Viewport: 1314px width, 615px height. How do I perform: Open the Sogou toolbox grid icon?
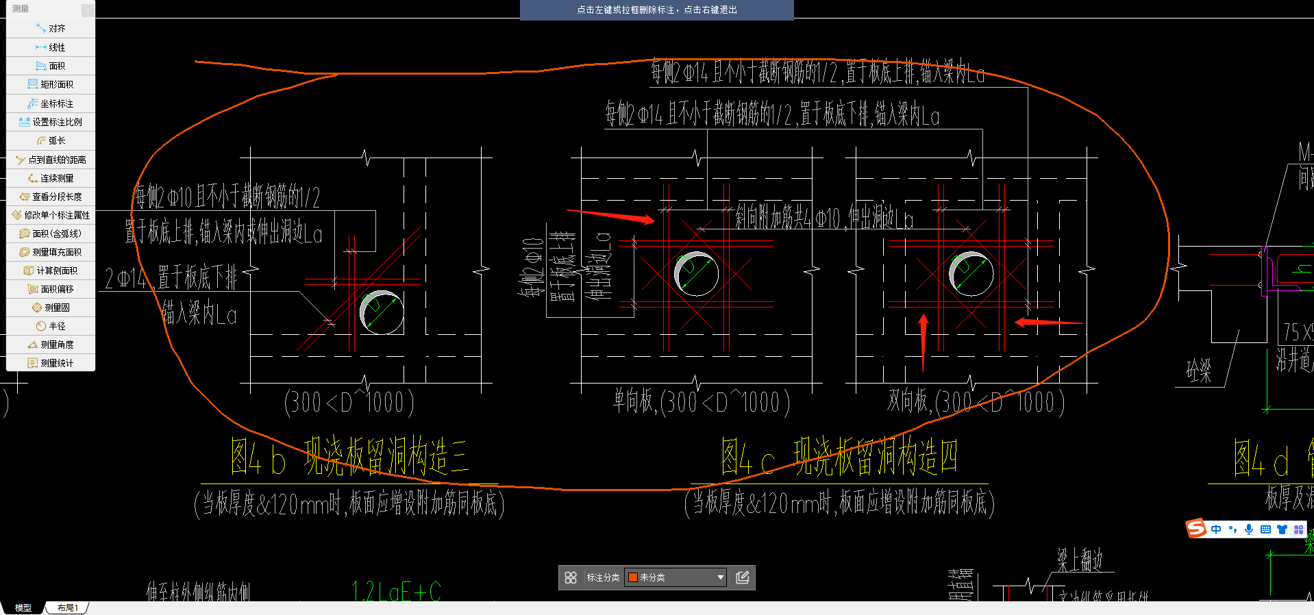click(x=1298, y=529)
